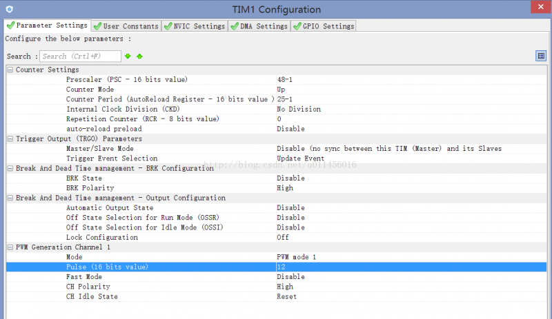Collapse the Counter Settings section

tap(10, 70)
